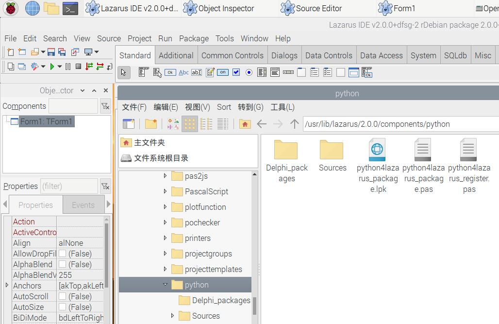This screenshot has width=499, height=324.
Task: Run the project with the green play icon
Action: coord(52,66)
